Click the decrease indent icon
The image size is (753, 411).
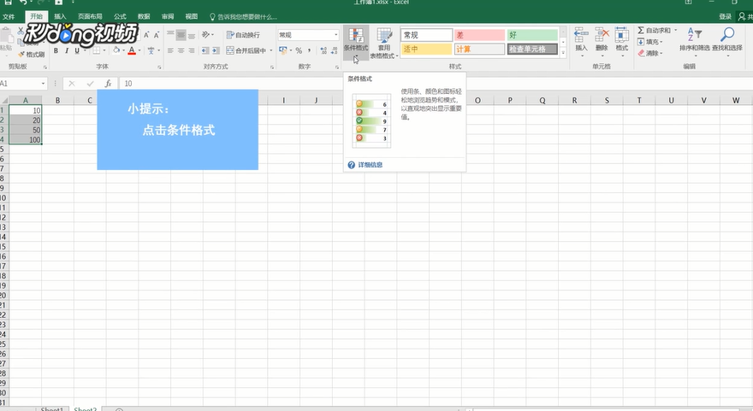point(205,50)
